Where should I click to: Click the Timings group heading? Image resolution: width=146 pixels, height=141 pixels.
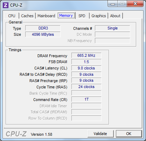coord(15,50)
